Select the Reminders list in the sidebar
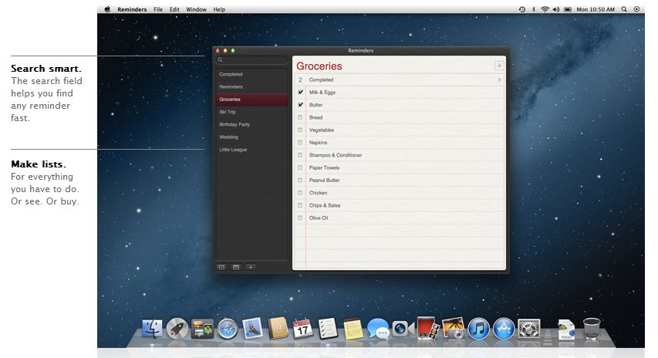 click(251, 87)
